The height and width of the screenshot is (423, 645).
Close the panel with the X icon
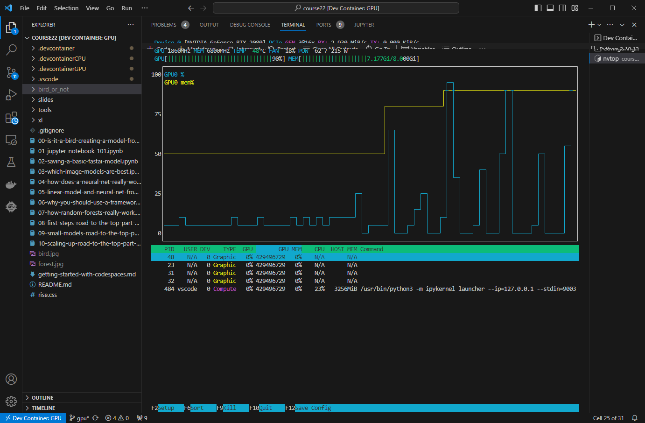pyautogui.click(x=634, y=24)
